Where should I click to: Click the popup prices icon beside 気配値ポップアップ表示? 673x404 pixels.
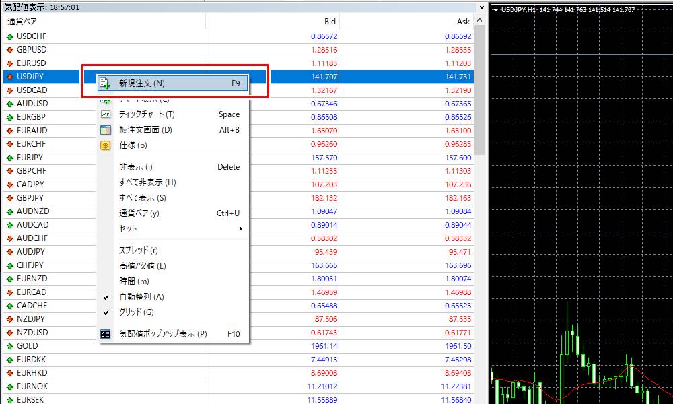click(x=105, y=333)
